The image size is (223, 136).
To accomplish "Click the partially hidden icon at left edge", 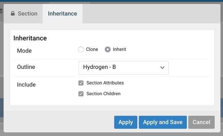I will (1, 11).
